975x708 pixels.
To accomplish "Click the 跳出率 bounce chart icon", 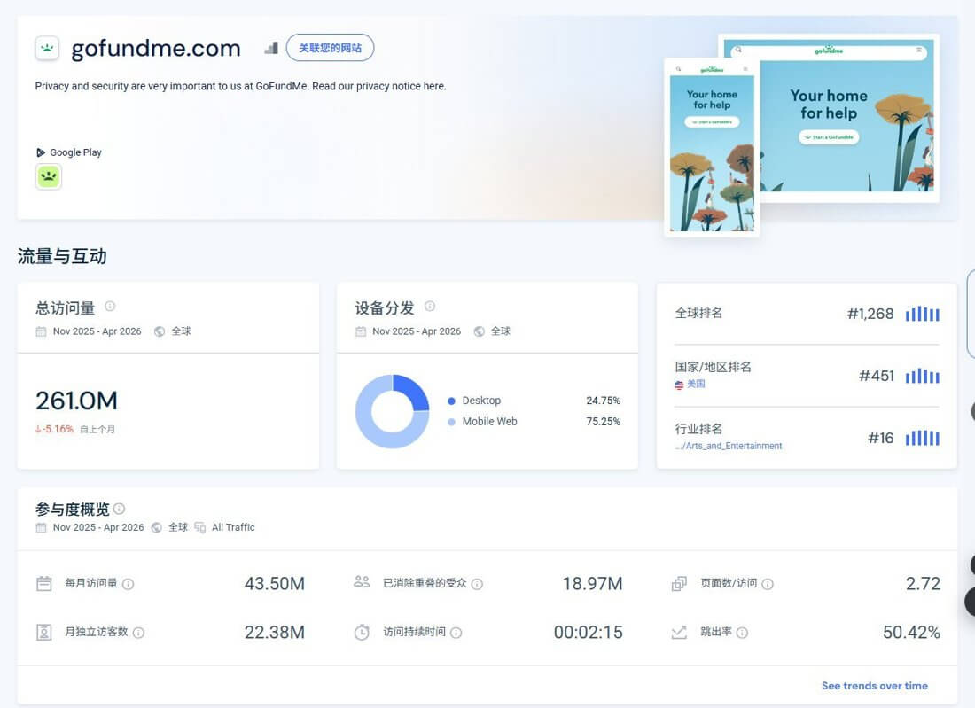I will (679, 632).
